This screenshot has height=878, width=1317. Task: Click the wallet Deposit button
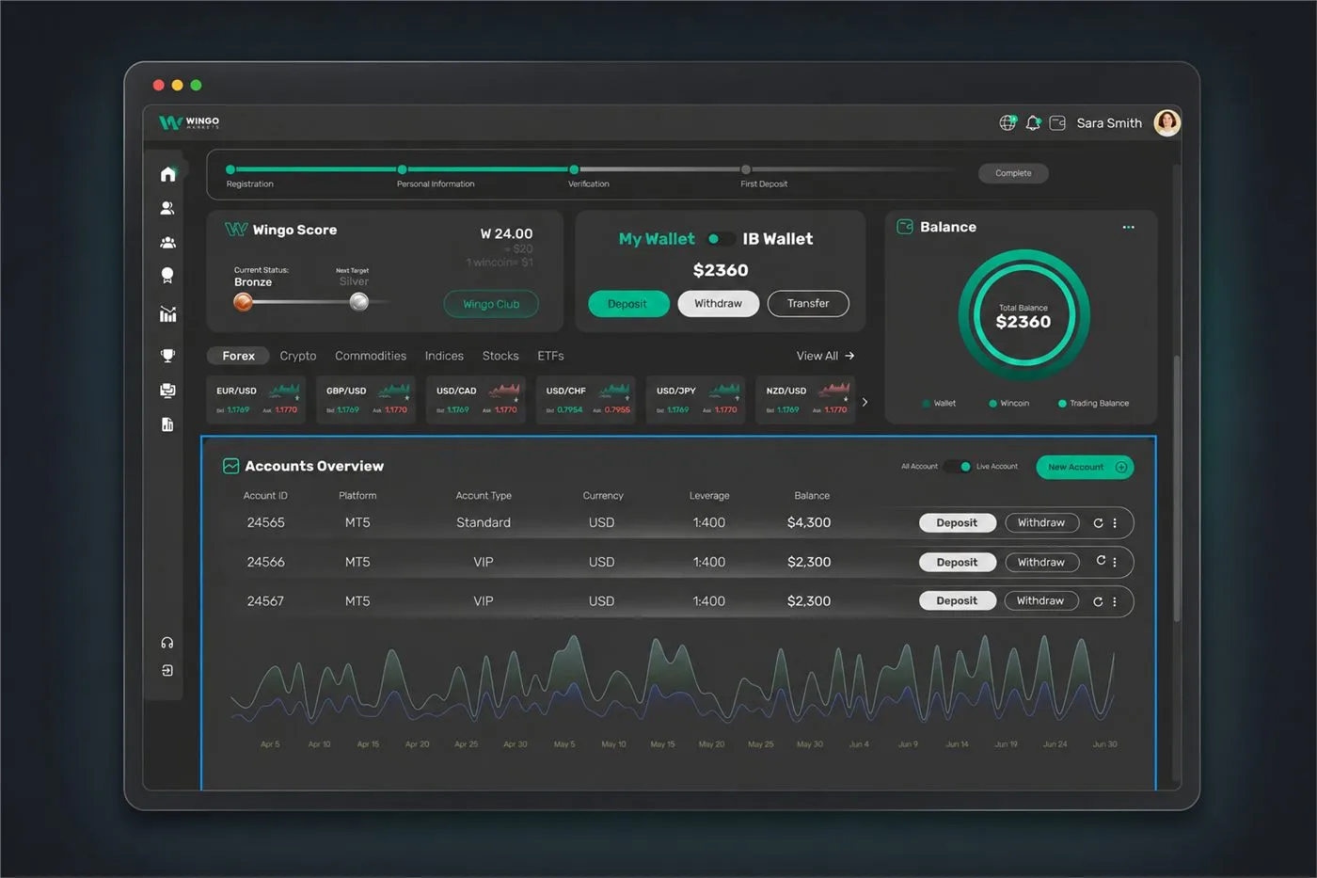tap(628, 304)
